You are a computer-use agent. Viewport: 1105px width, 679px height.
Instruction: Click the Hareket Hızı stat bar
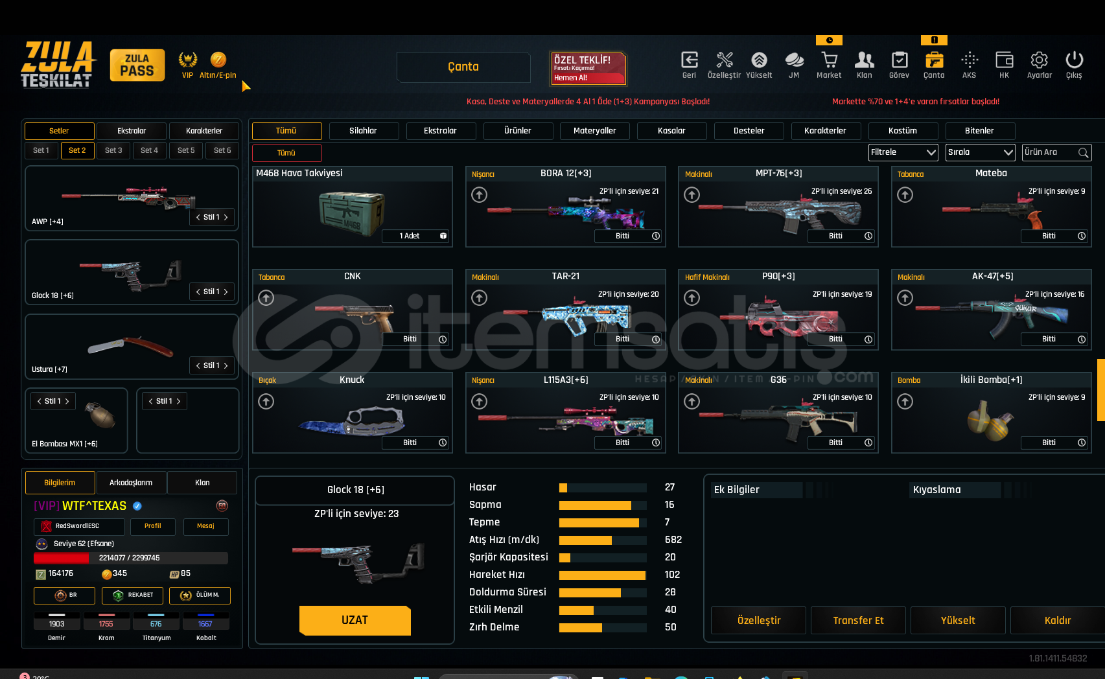[x=603, y=575]
